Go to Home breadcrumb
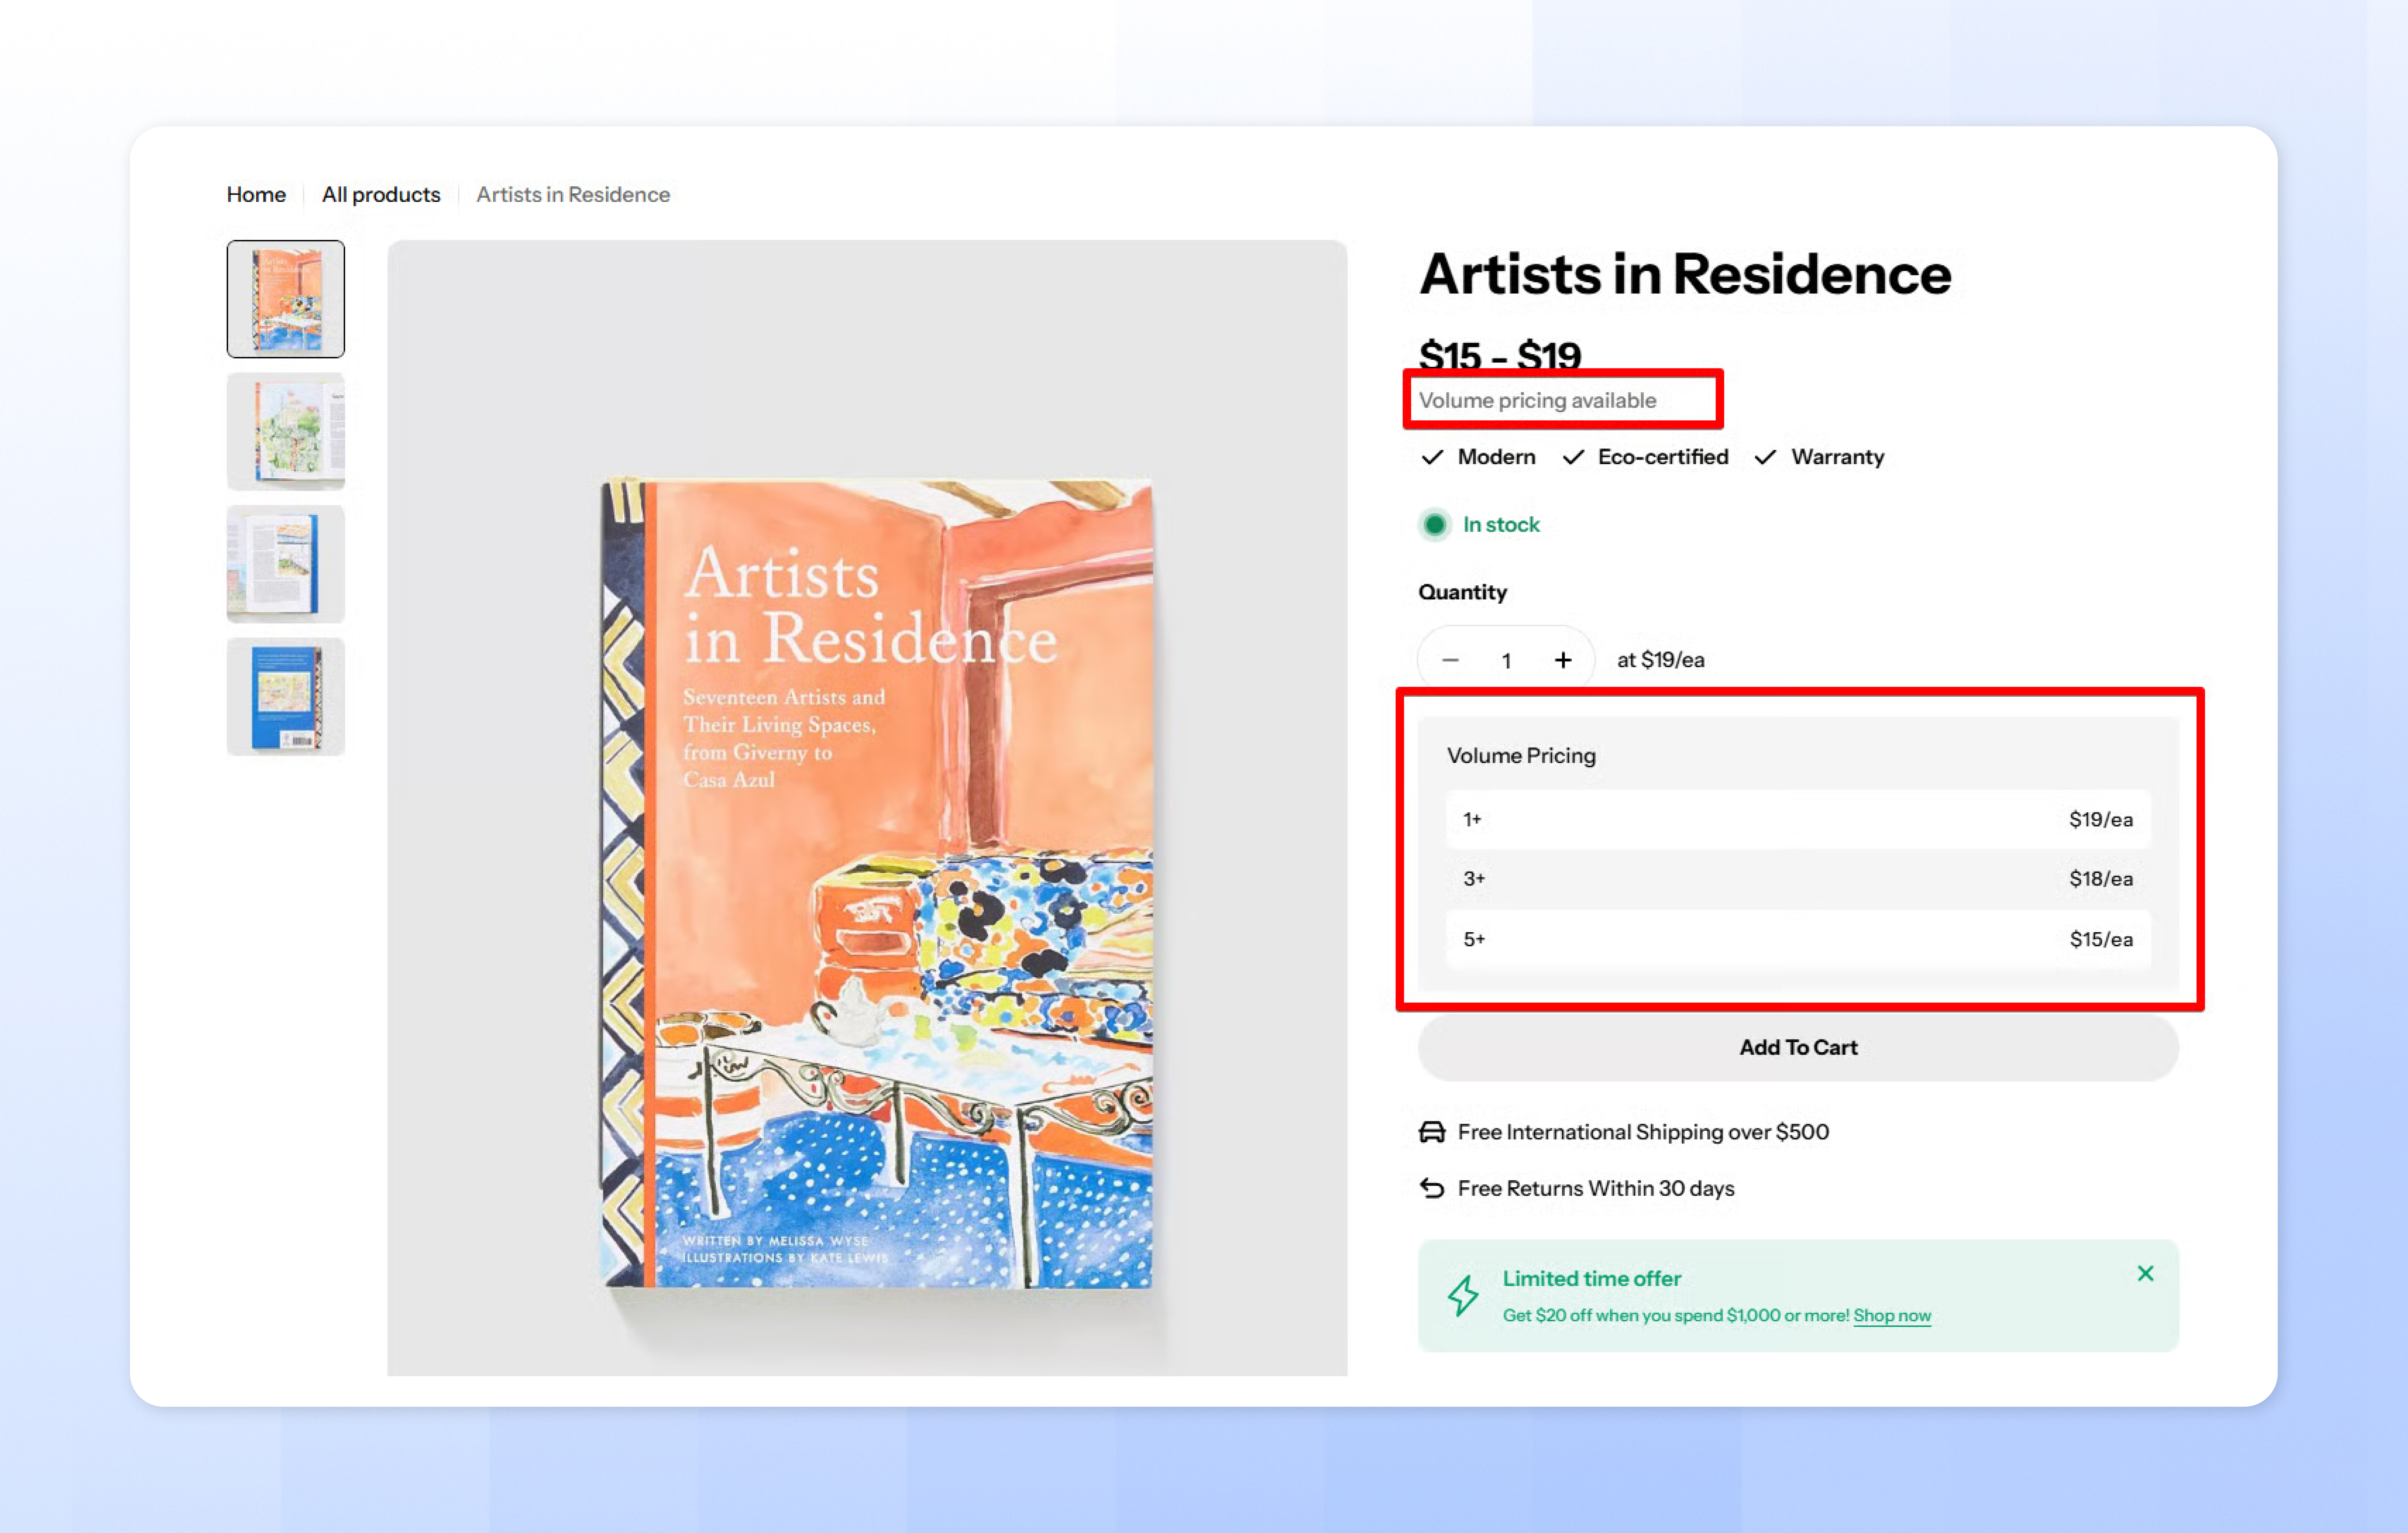Image resolution: width=2408 pixels, height=1533 pixels. (x=256, y=194)
